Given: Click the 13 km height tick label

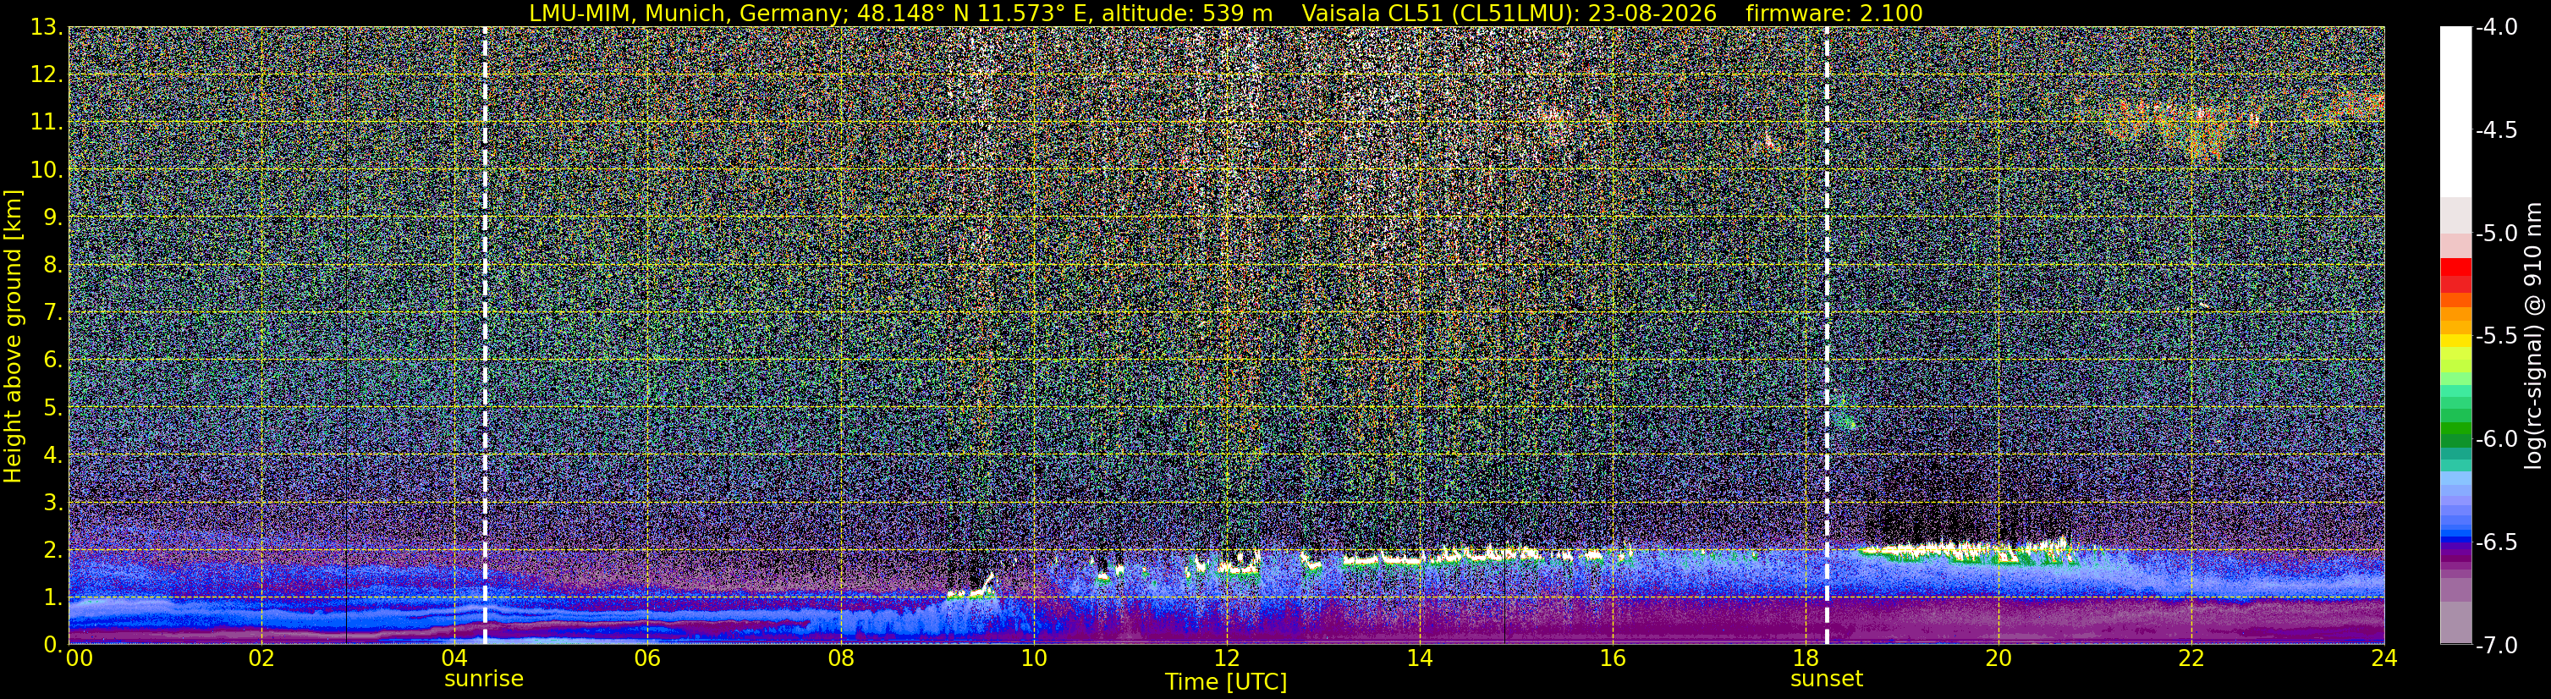Looking at the screenshot, I should (x=46, y=28).
